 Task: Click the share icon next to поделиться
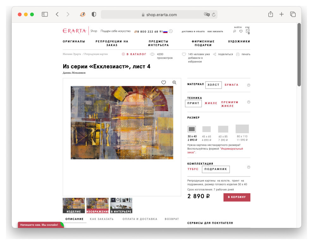click(215, 54)
